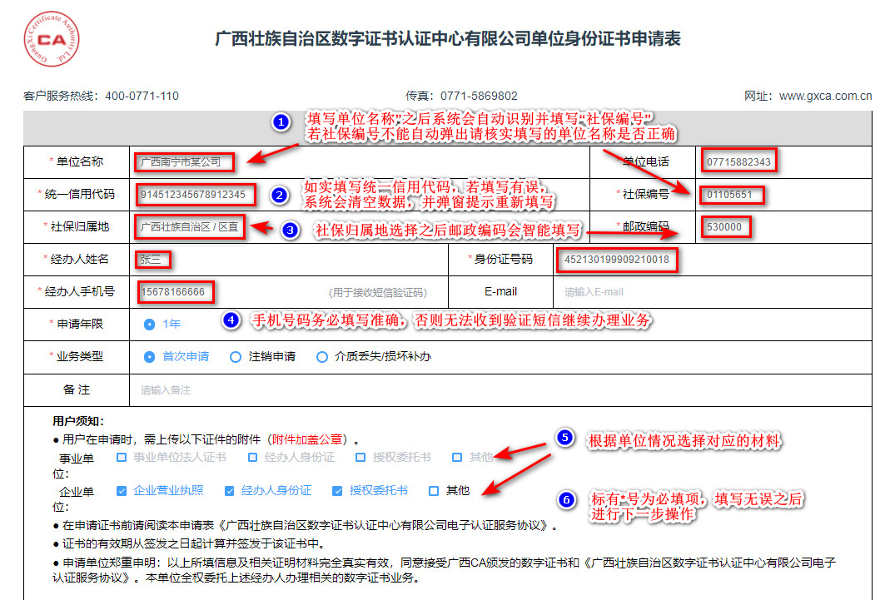Click the blue step 4 circle marker

(x=231, y=320)
